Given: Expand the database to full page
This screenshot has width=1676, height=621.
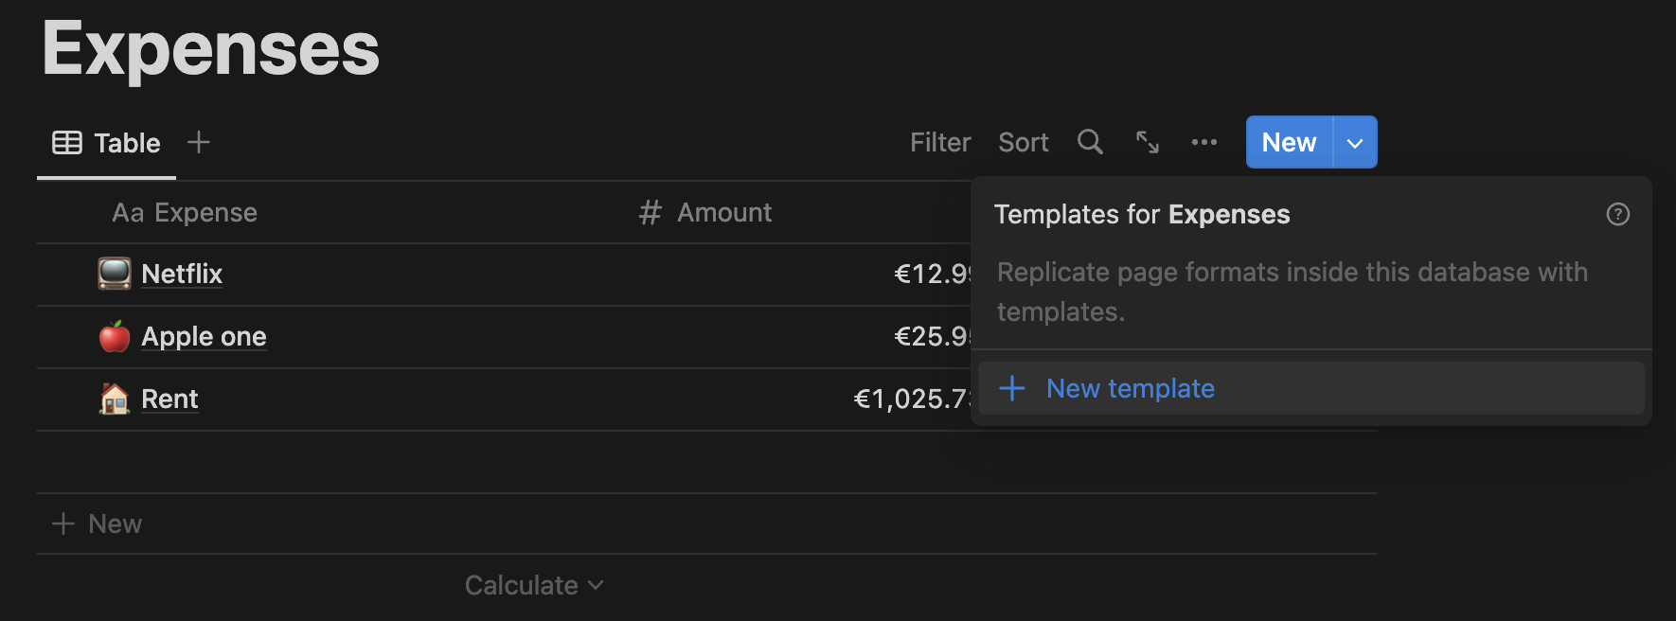Looking at the screenshot, I should point(1148,142).
